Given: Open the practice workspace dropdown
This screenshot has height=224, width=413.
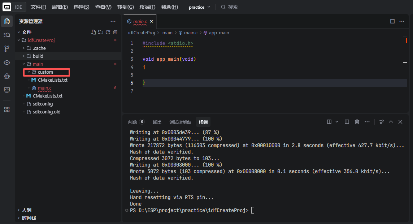Looking at the screenshot, I should tap(199, 7).
